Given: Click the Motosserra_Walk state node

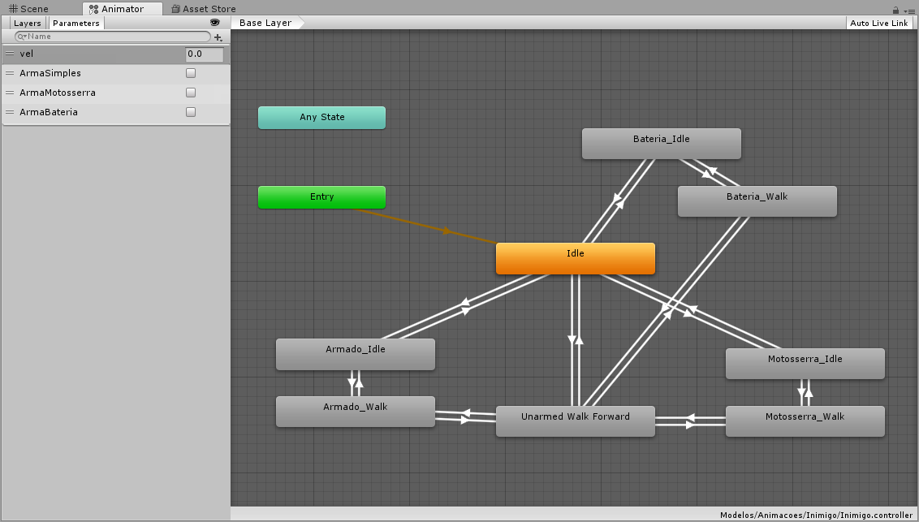Looking at the screenshot, I should [805, 421].
